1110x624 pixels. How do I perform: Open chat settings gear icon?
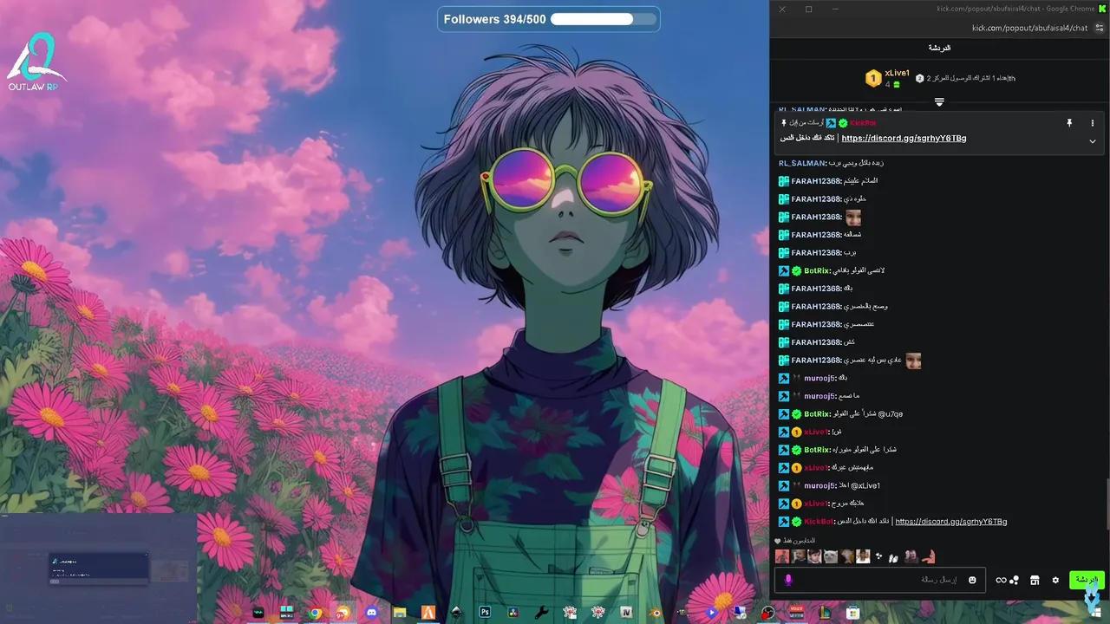(1055, 580)
